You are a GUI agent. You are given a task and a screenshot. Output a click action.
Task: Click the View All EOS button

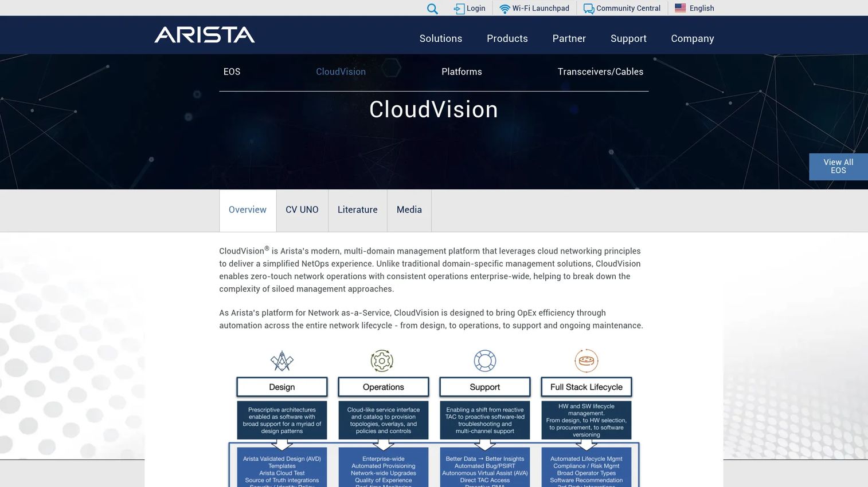[838, 167]
